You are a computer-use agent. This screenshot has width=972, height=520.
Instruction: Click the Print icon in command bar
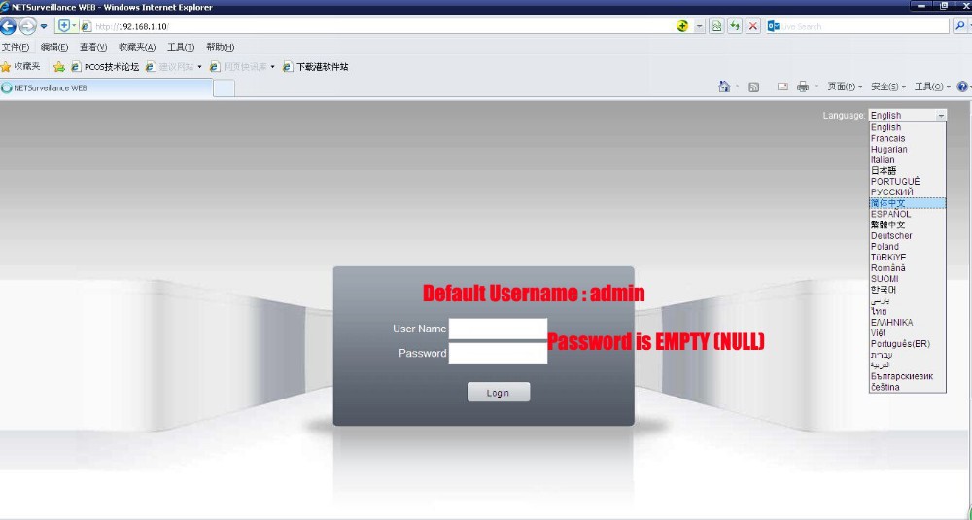[803, 87]
